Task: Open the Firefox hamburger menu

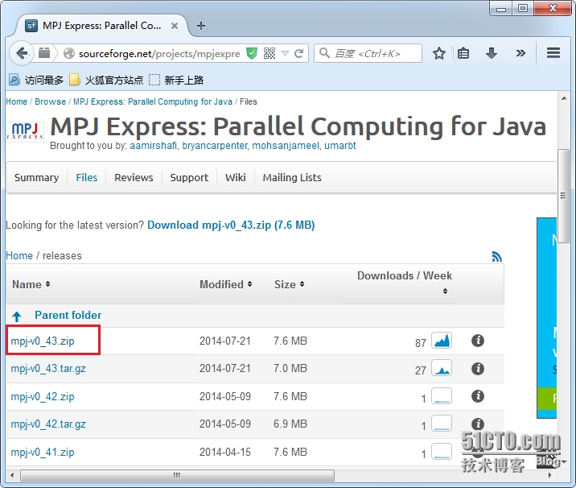Action: (x=553, y=53)
